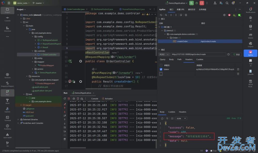The width and height of the screenshot is (258, 153).
Task: Clear console output with trash icon
Action: [65, 139]
